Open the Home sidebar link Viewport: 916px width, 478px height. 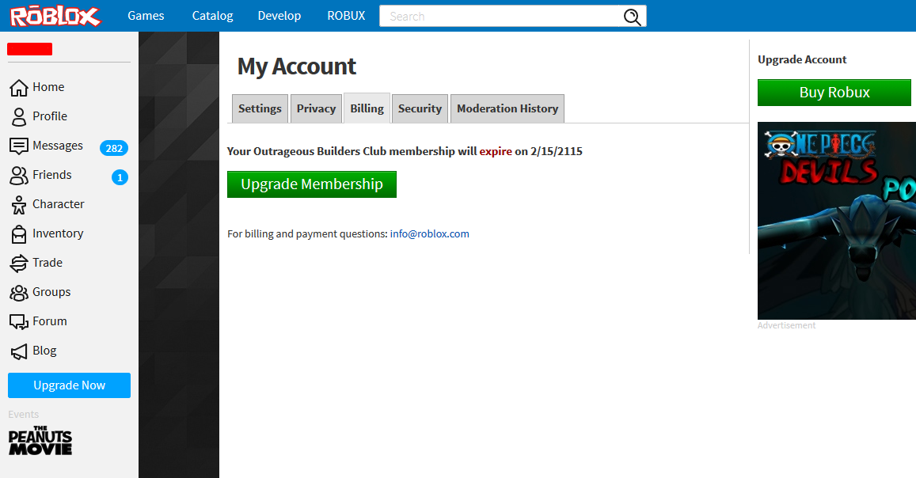[48, 87]
